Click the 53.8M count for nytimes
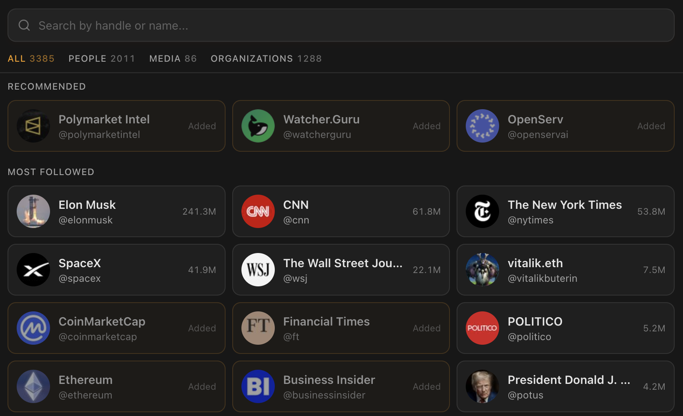 [x=651, y=211]
